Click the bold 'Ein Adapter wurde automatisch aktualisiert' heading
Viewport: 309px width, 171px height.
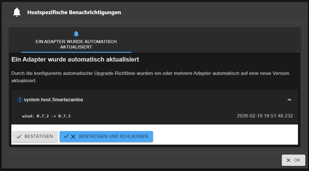click(x=75, y=60)
